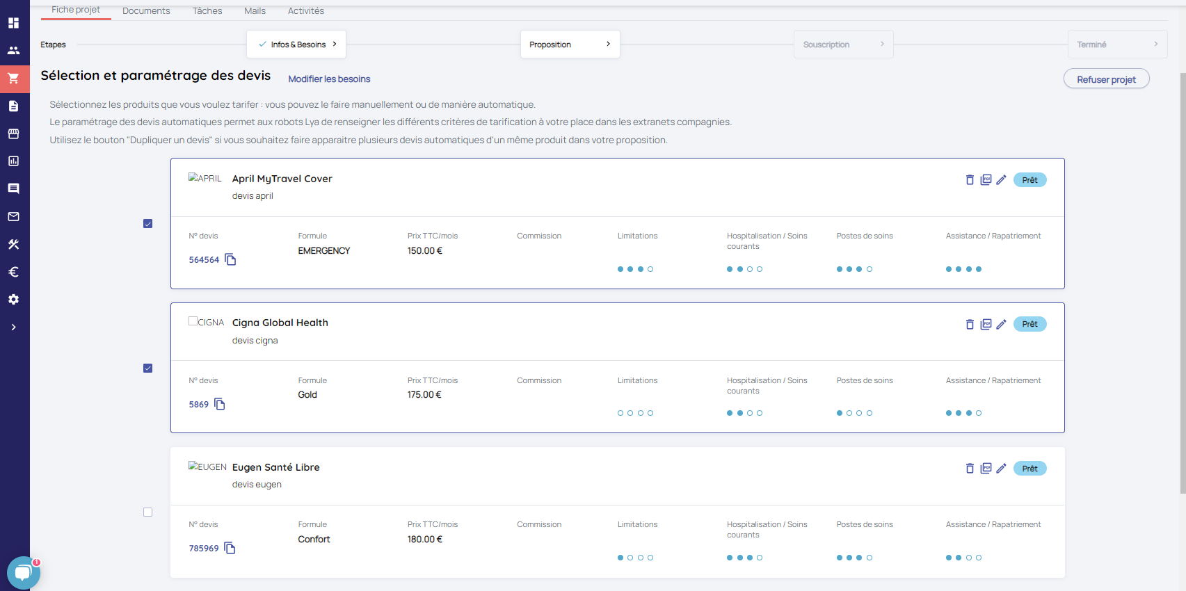The image size is (1186, 591).
Task: Select the Eugen Santé Libre checkbox
Action: click(147, 512)
